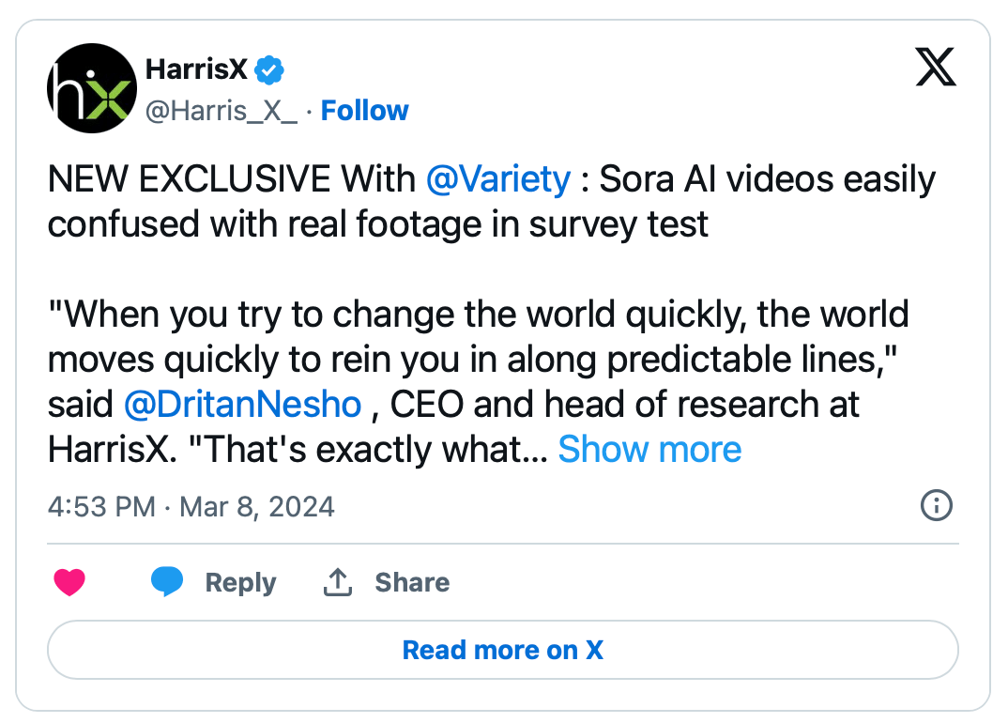Click the HarrisX display name
Viewport: 1008px width, 723px height.
(x=196, y=69)
